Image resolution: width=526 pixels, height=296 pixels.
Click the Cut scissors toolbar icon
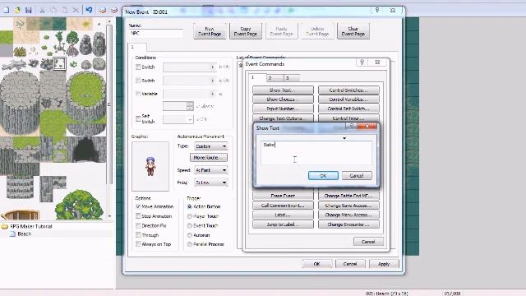(x=42, y=10)
